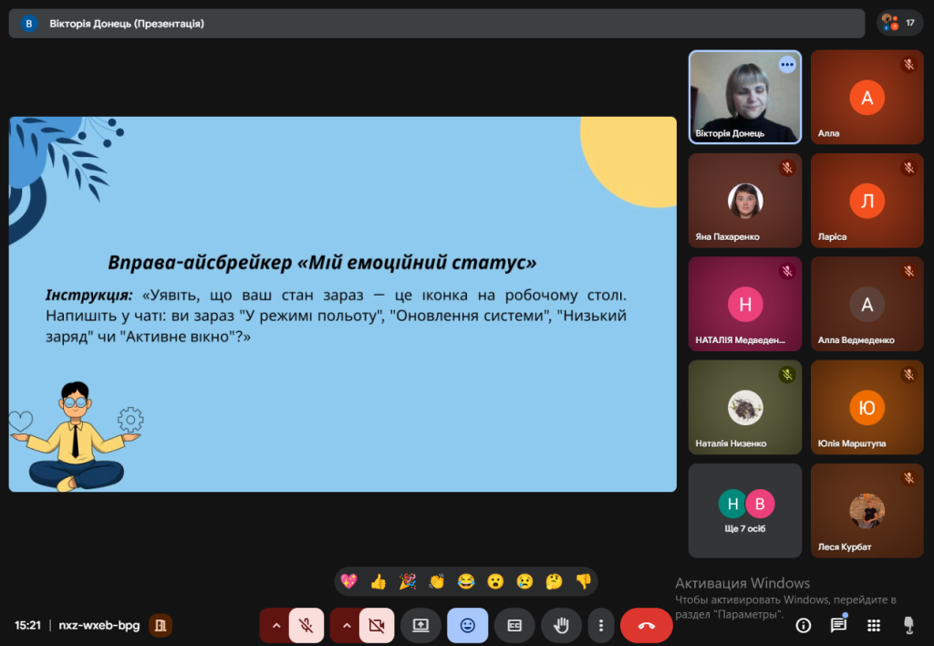Open the activities grid icon
The image size is (934, 646).
click(x=873, y=625)
